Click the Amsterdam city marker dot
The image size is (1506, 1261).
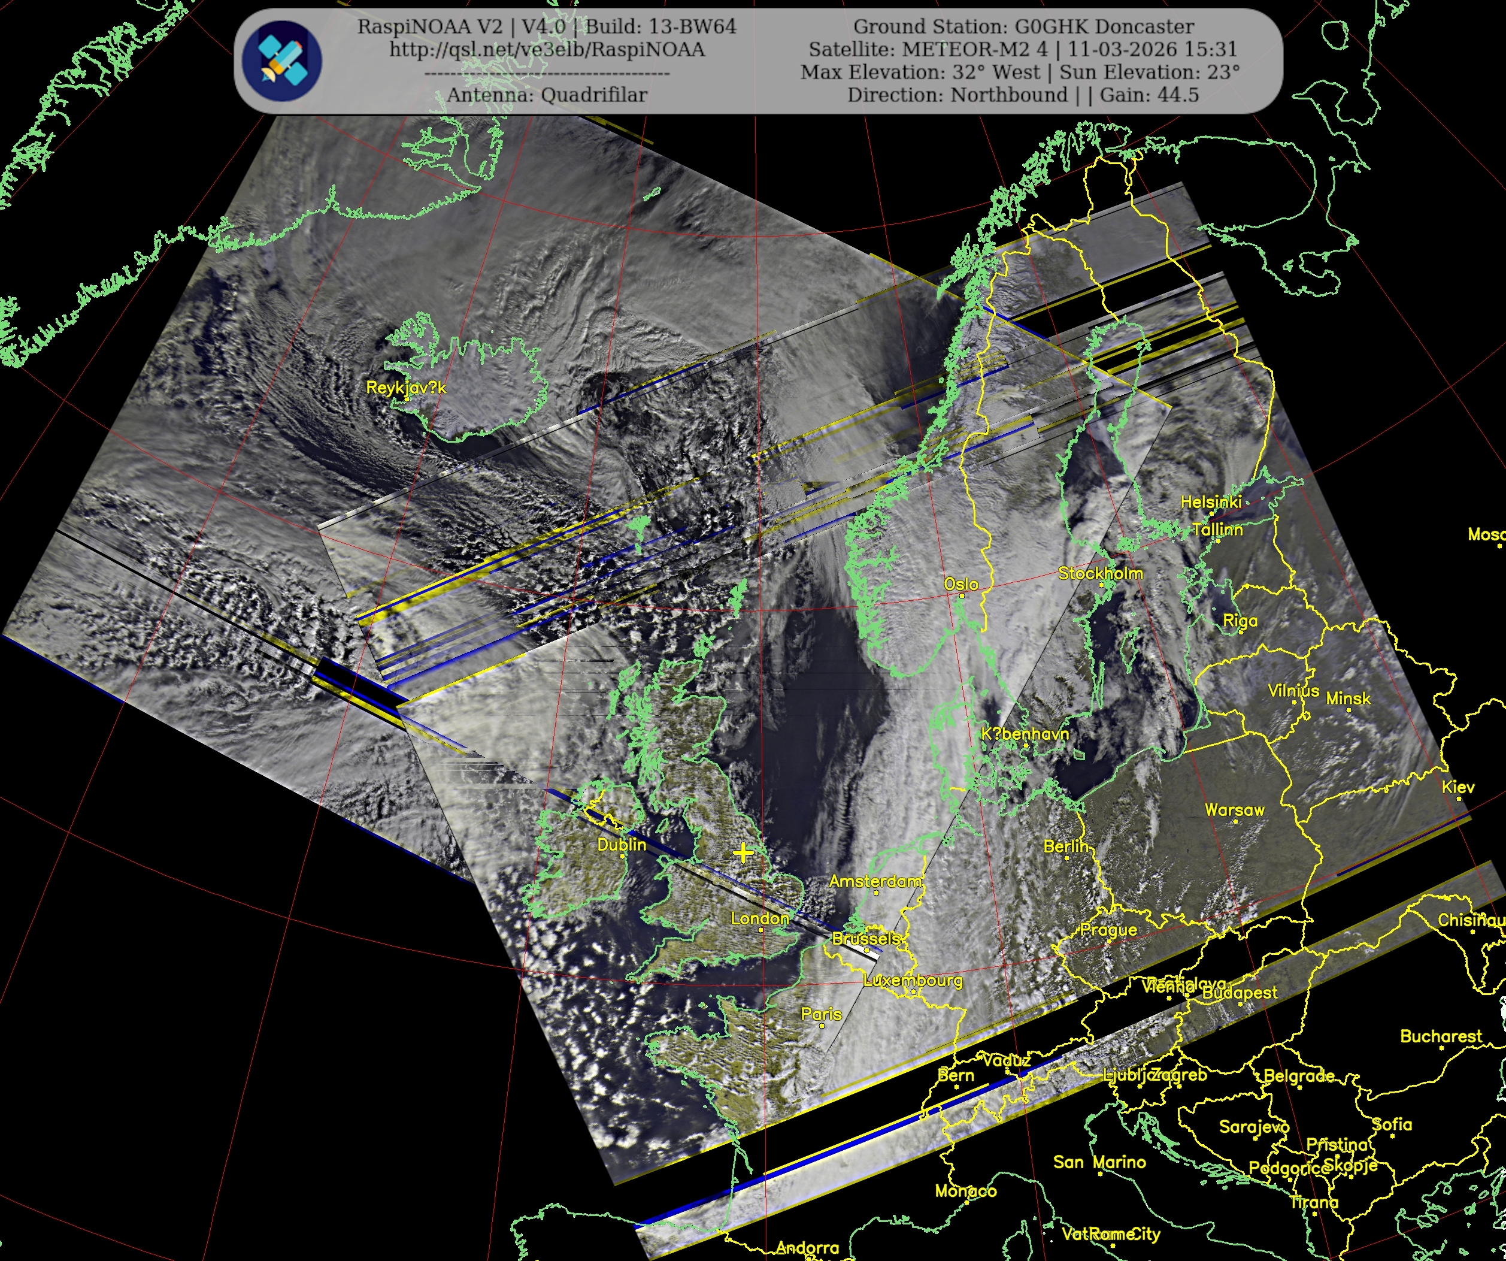[876, 893]
